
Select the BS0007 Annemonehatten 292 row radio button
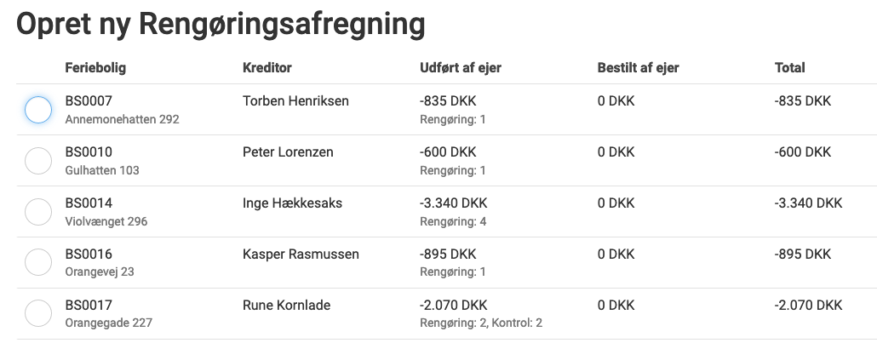[x=38, y=110]
